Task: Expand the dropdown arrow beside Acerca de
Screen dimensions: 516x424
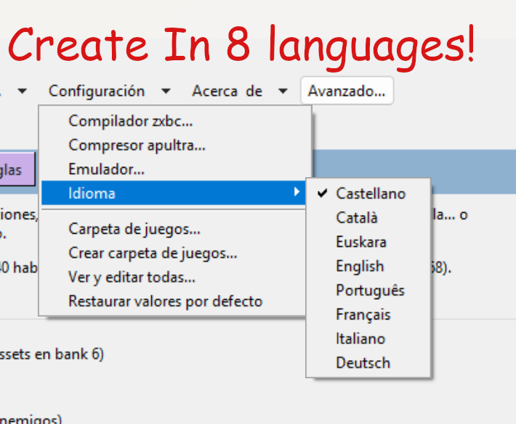Action: (283, 91)
